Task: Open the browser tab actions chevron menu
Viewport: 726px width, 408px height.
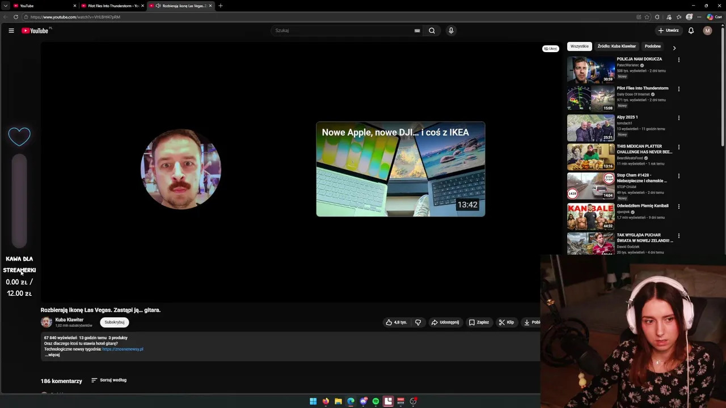Action: (5, 6)
